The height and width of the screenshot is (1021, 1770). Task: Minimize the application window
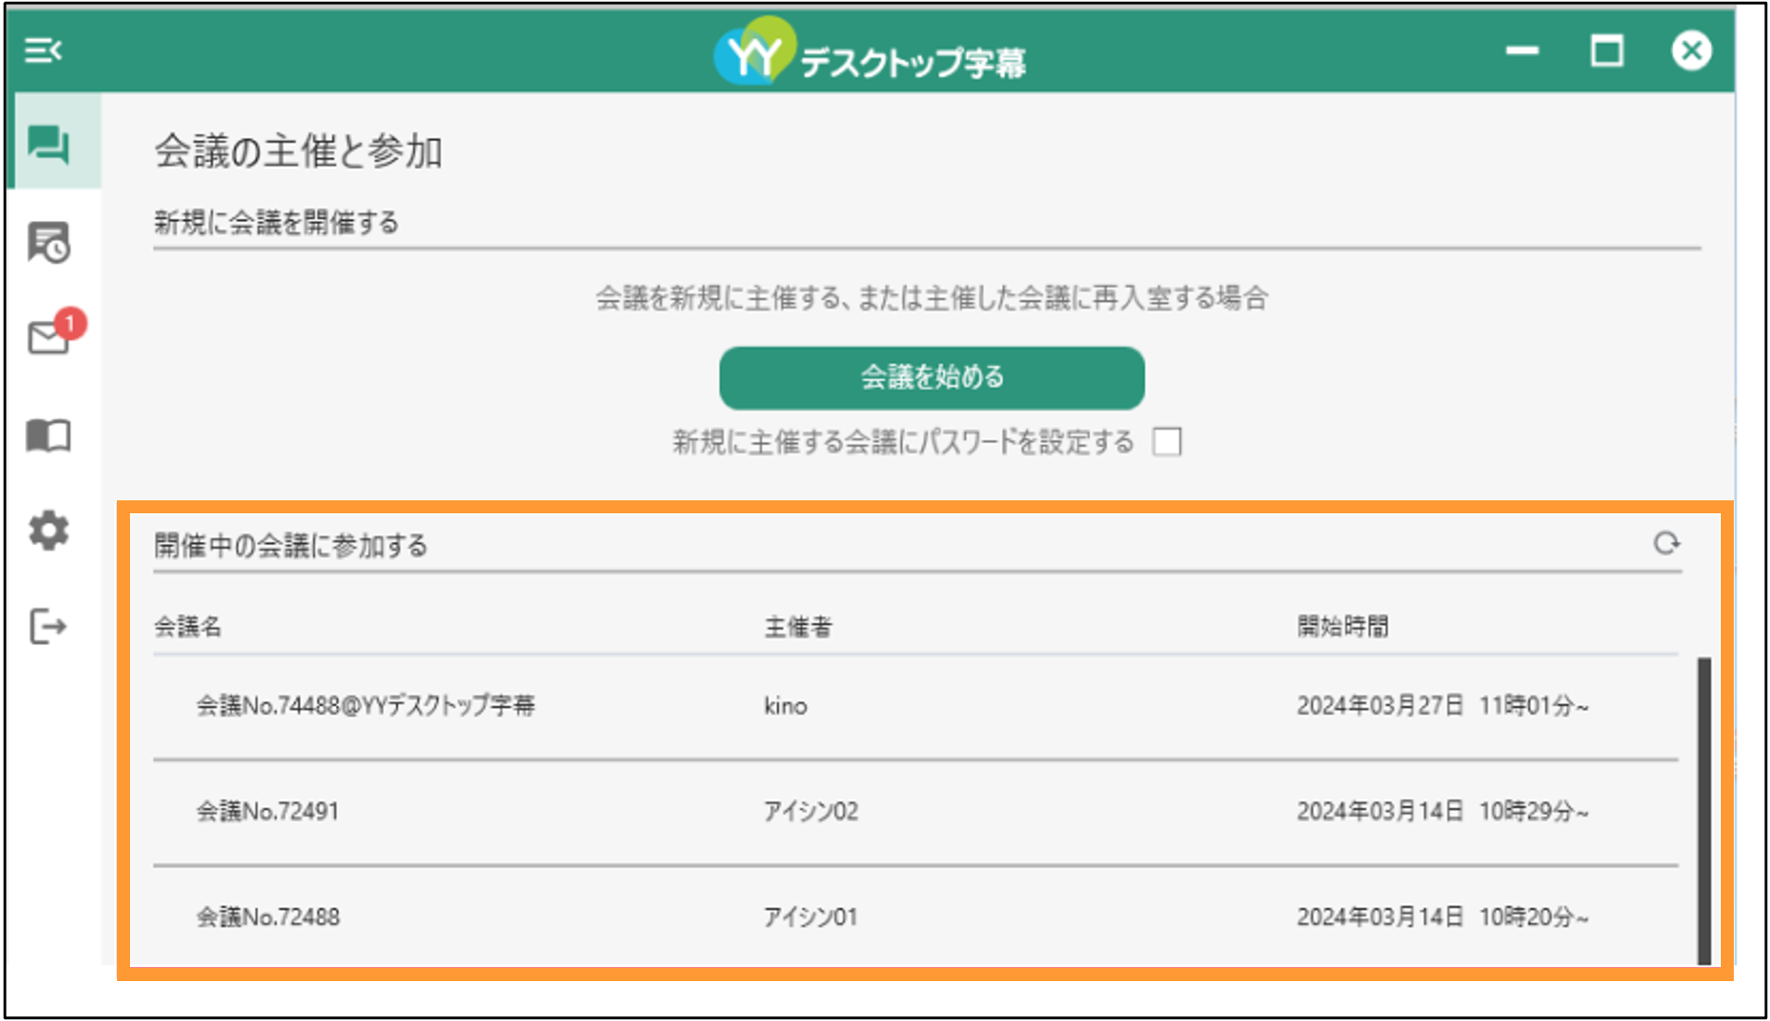[x=1522, y=50]
